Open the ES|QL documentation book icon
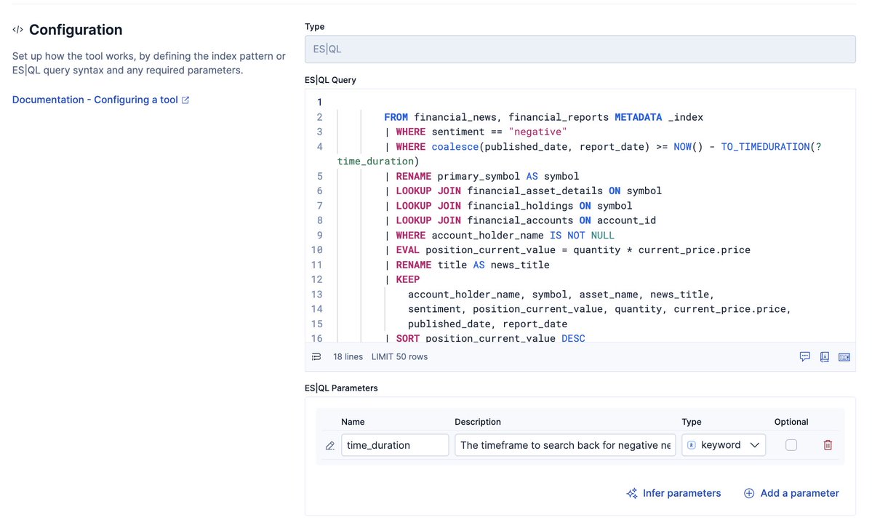The width and height of the screenshot is (872, 528). click(x=825, y=356)
